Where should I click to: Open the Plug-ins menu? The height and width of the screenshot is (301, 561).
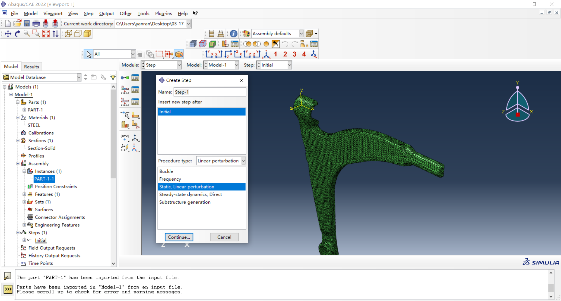click(x=163, y=13)
